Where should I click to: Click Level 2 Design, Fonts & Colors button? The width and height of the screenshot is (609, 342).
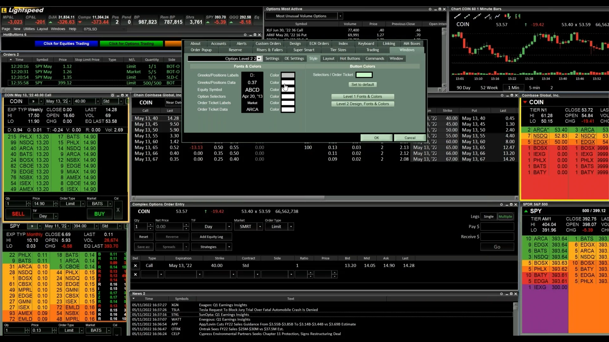tap(363, 104)
